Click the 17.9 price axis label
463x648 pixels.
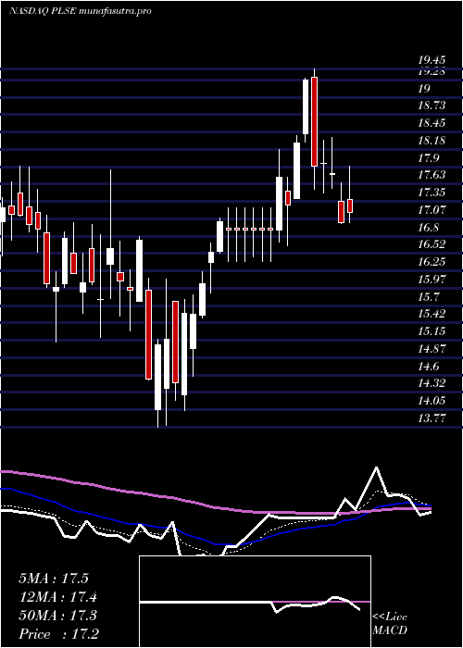429,157
